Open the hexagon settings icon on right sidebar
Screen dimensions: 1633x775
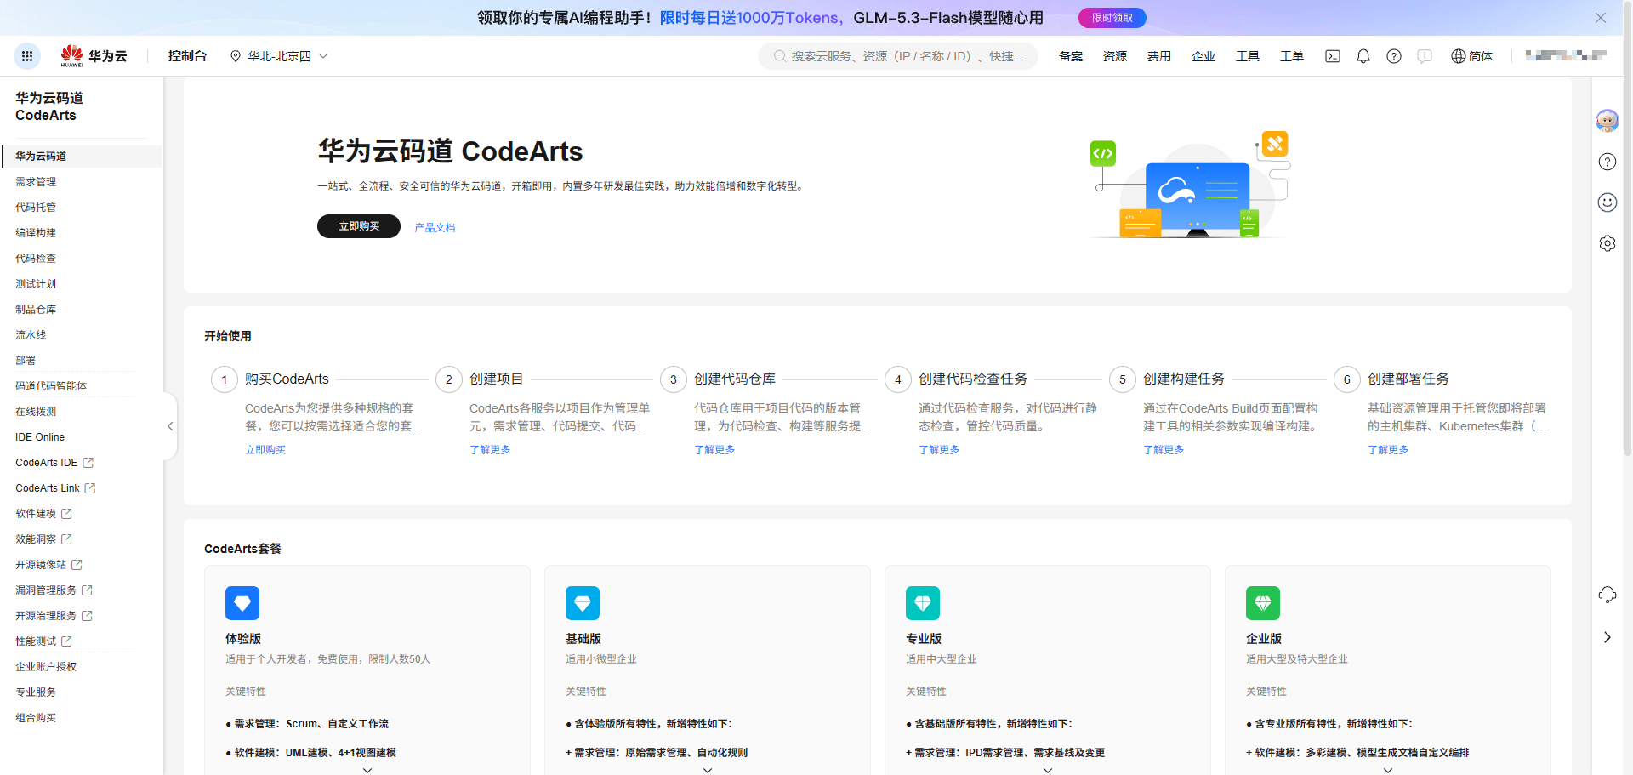click(x=1607, y=243)
